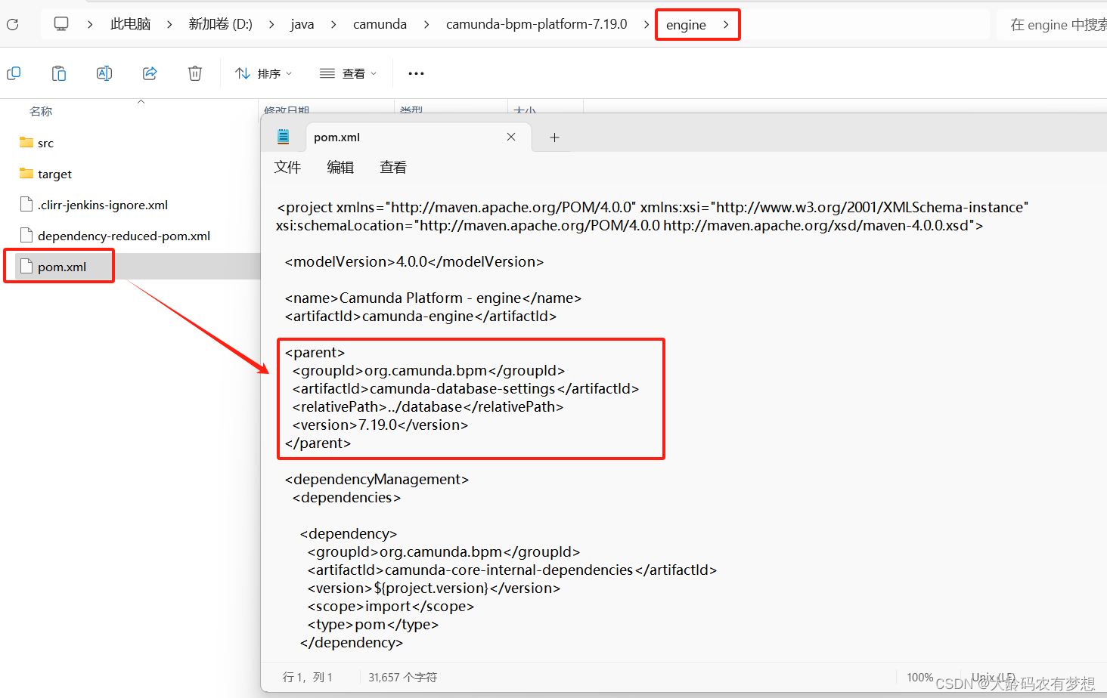Click the 100% zoom level in status bar
1107x698 pixels.
(920, 677)
